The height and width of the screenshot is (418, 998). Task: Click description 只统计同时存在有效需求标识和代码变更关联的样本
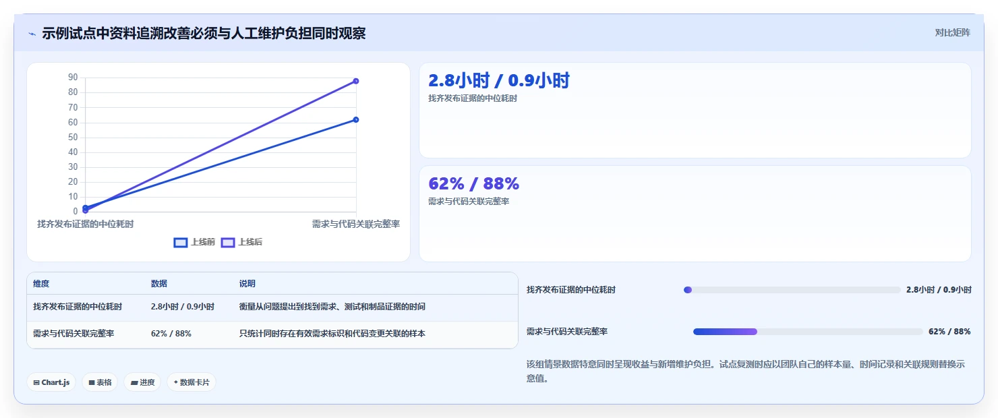point(332,334)
